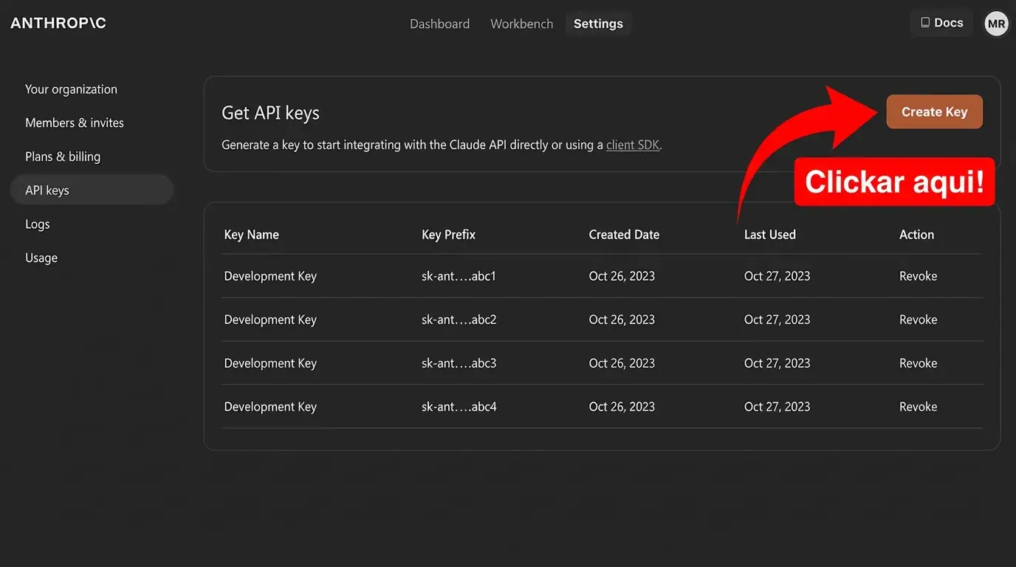Click the Key Name column header
This screenshot has width=1016, height=567.
click(x=251, y=235)
